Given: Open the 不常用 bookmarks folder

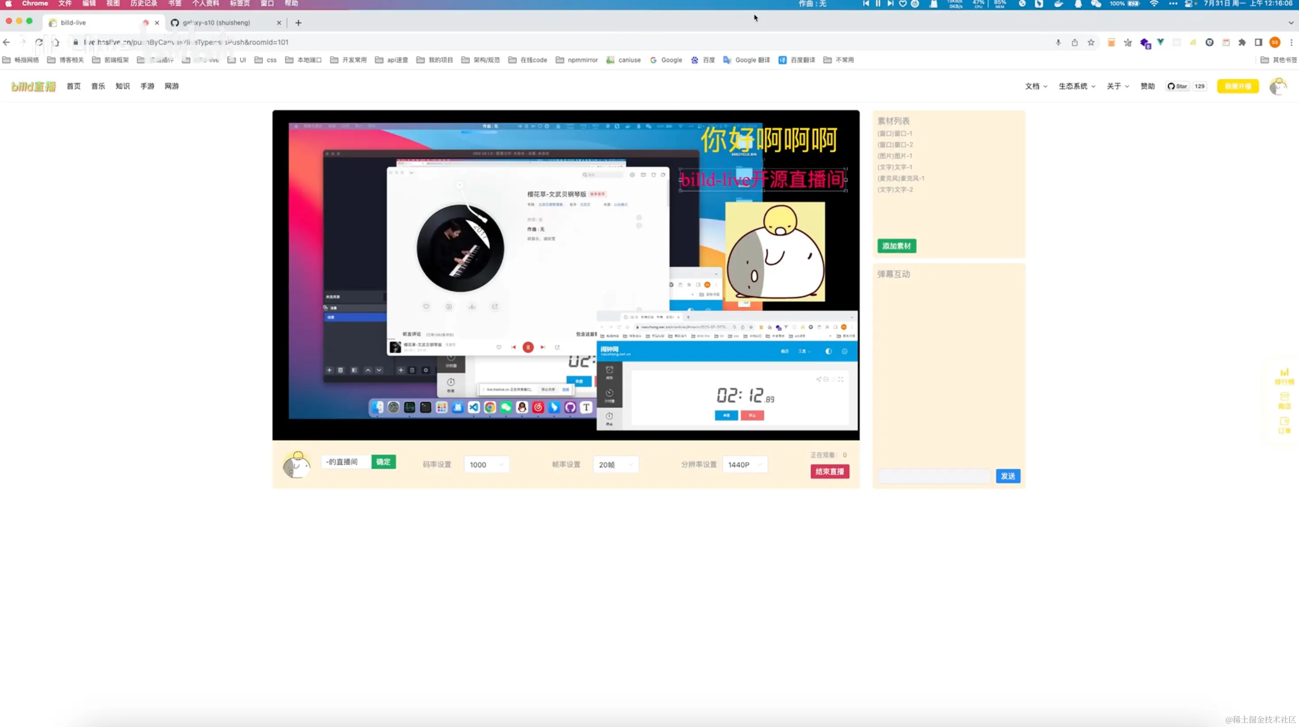Looking at the screenshot, I should tap(838, 60).
